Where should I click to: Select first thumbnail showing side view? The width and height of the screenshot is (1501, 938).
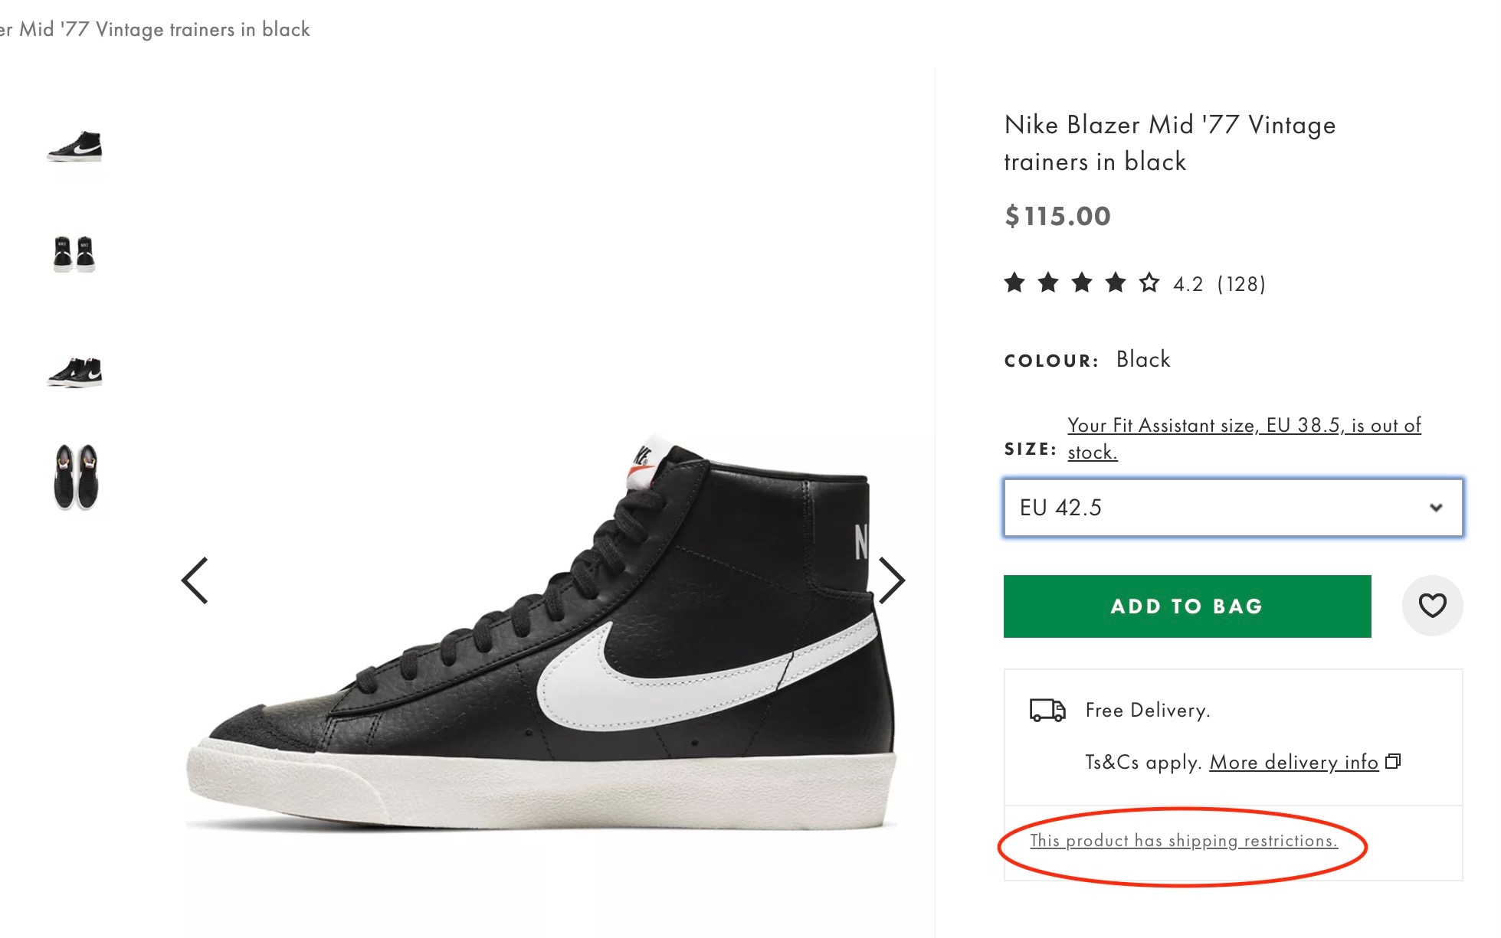point(74,145)
